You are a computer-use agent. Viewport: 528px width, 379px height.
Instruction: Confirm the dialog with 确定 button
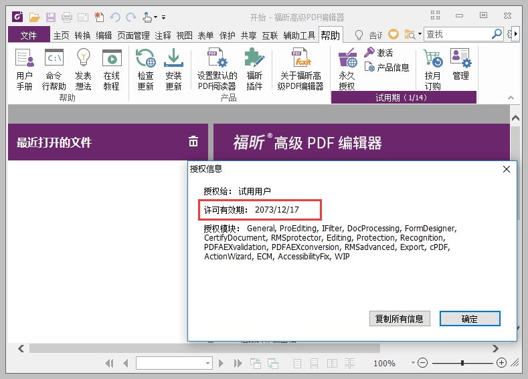click(x=470, y=318)
